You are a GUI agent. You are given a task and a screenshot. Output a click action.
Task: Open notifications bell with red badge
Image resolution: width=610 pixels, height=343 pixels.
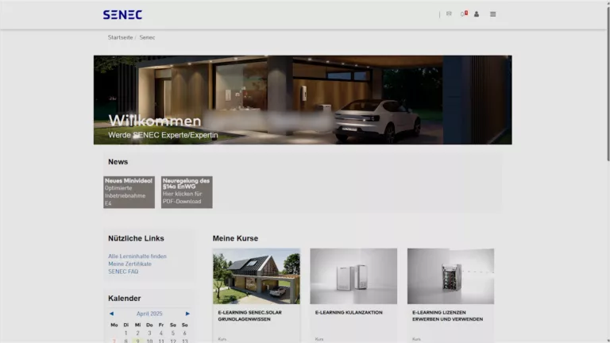pos(464,13)
